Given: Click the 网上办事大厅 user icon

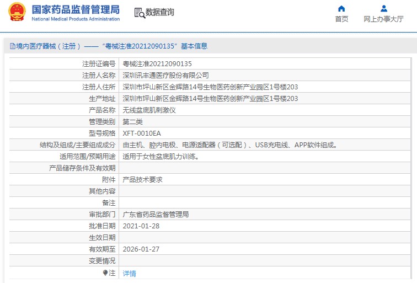Looking at the screenshot, I should point(384,9).
